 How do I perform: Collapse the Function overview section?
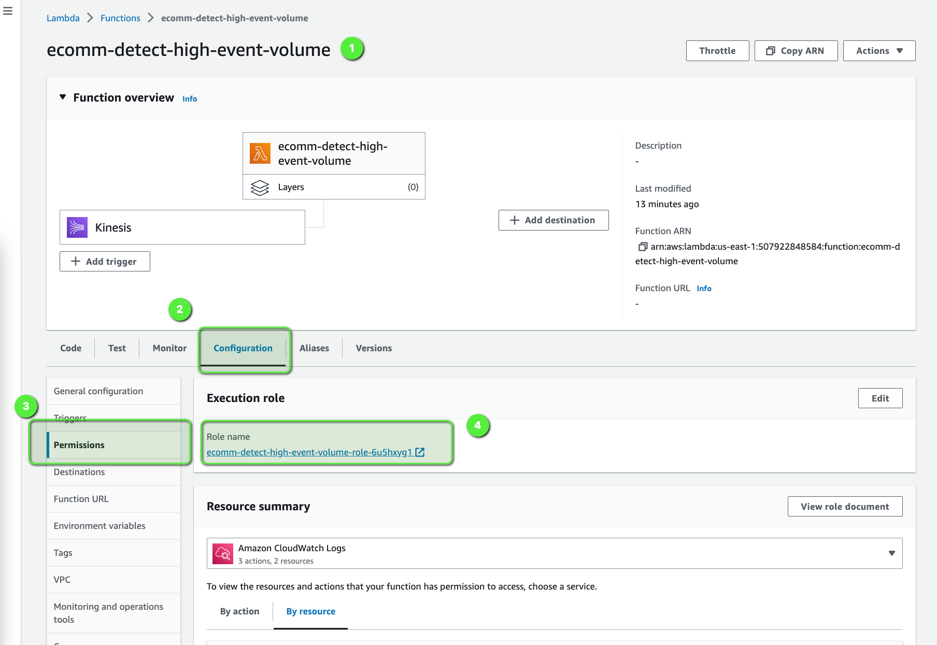tap(63, 97)
